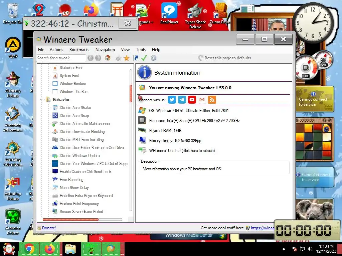Screen dimensions: 342x256
Task: Click Reset this page to defaults
Action: [225, 58]
